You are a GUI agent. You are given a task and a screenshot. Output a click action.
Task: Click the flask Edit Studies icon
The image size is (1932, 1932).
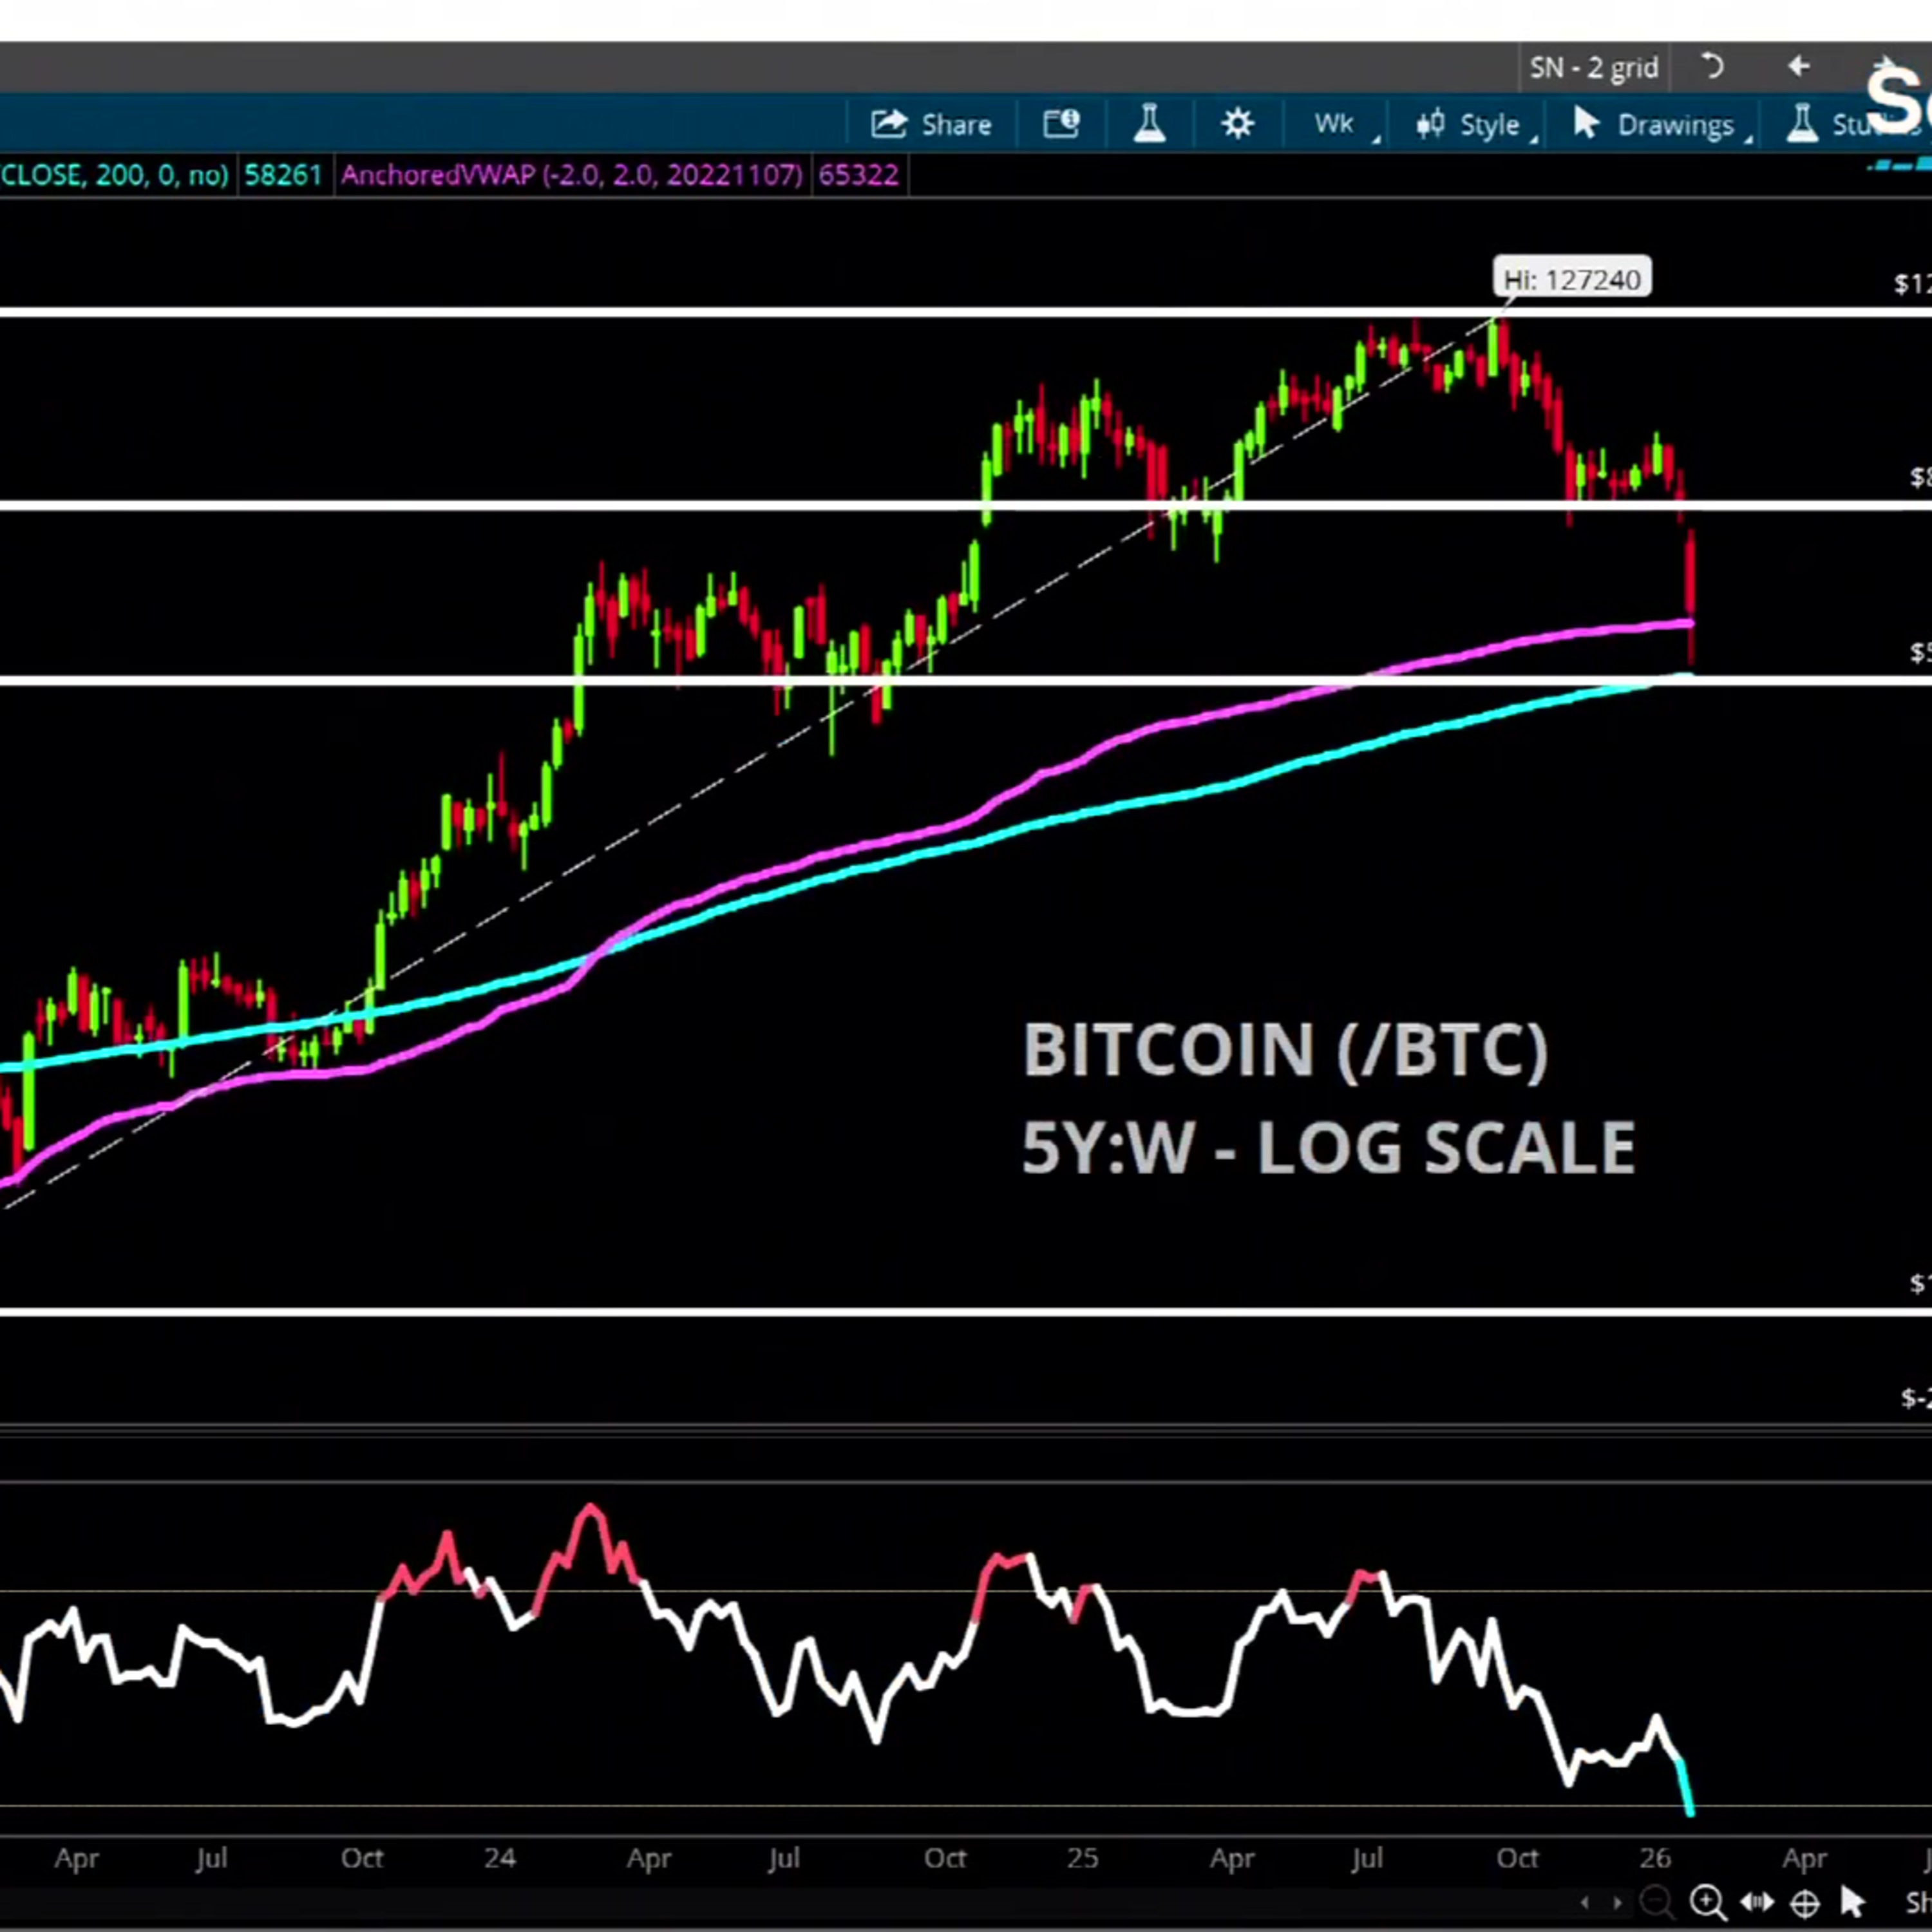click(x=1149, y=125)
